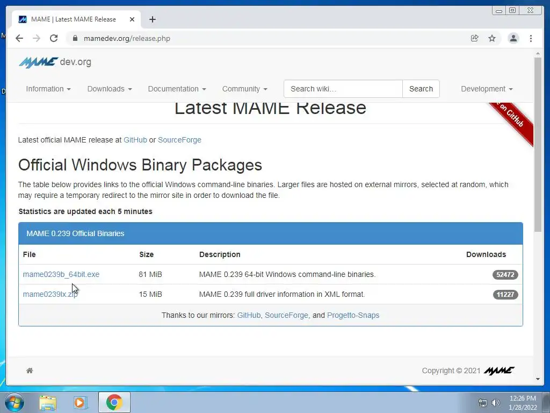Open the share page icon in address bar
This screenshot has height=413, width=550.
pos(475,38)
